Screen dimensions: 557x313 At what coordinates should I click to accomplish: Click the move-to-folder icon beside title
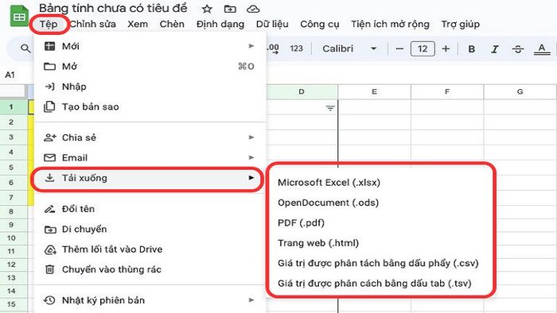point(230,9)
